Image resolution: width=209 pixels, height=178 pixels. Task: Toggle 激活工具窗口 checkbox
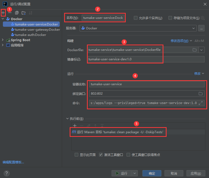pos(101,155)
